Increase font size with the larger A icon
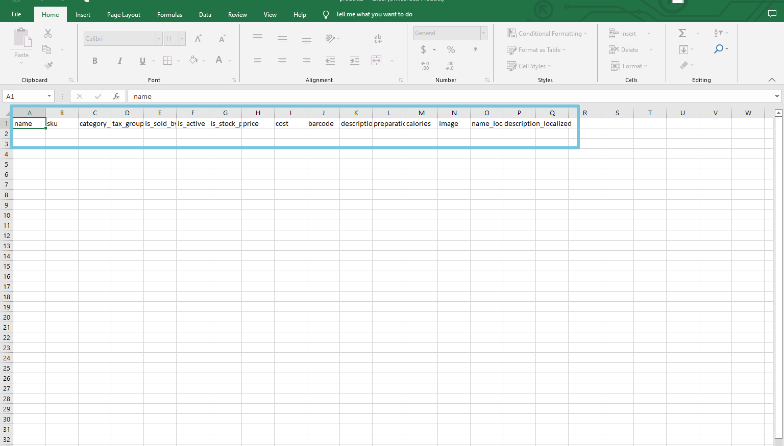The width and height of the screenshot is (784, 446). [x=199, y=39]
